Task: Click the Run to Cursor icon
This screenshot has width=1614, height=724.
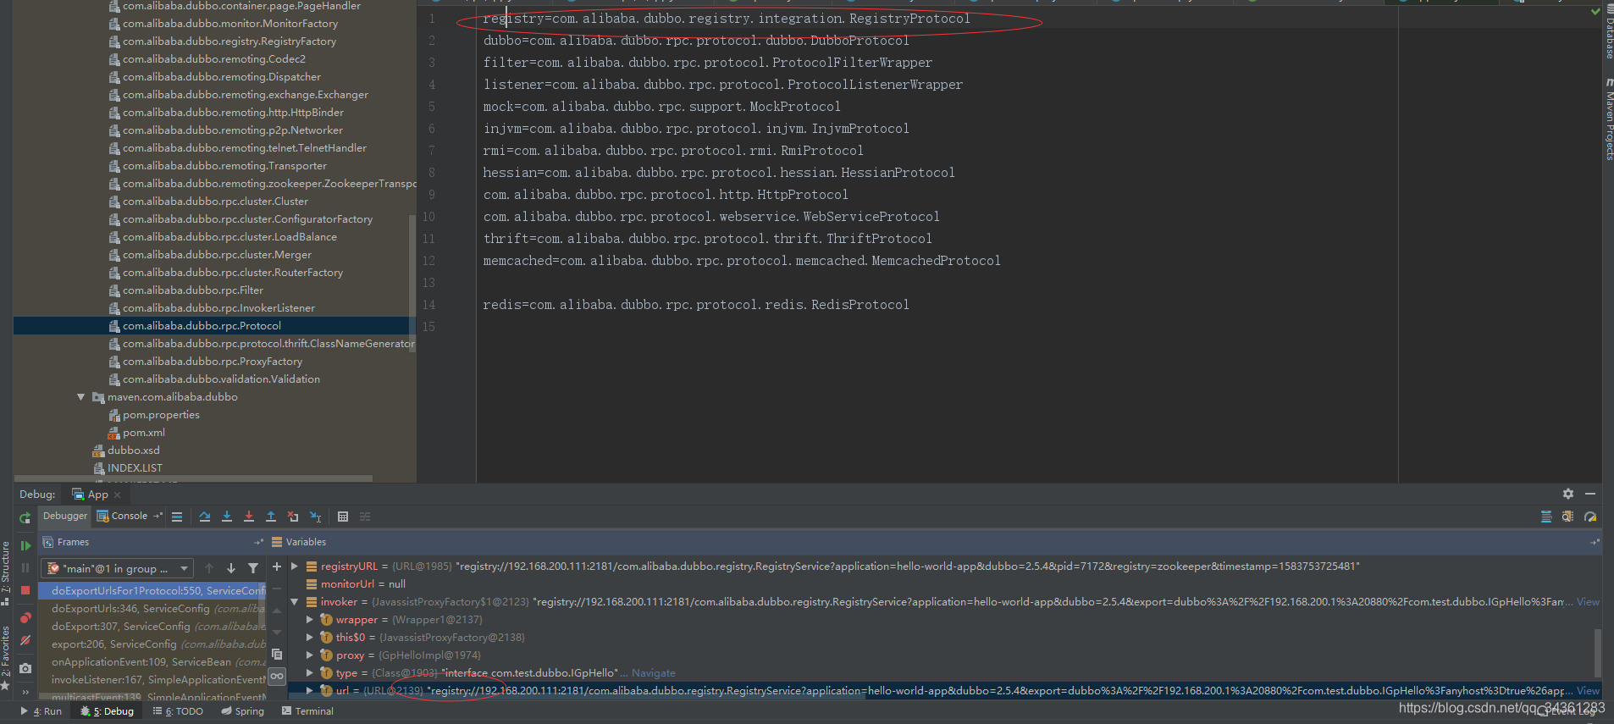Action: [315, 517]
